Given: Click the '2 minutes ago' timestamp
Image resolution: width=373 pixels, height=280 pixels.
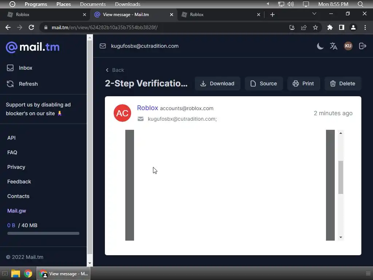Looking at the screenshot, I should [333, 113].
